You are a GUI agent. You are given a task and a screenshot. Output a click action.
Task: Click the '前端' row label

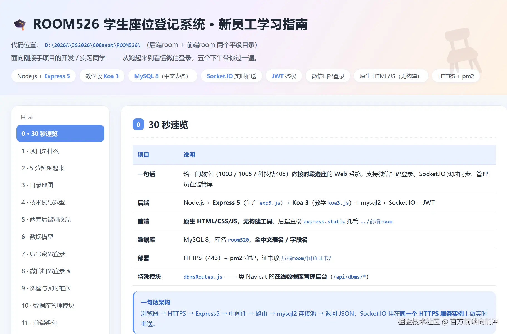coord(143,221)
